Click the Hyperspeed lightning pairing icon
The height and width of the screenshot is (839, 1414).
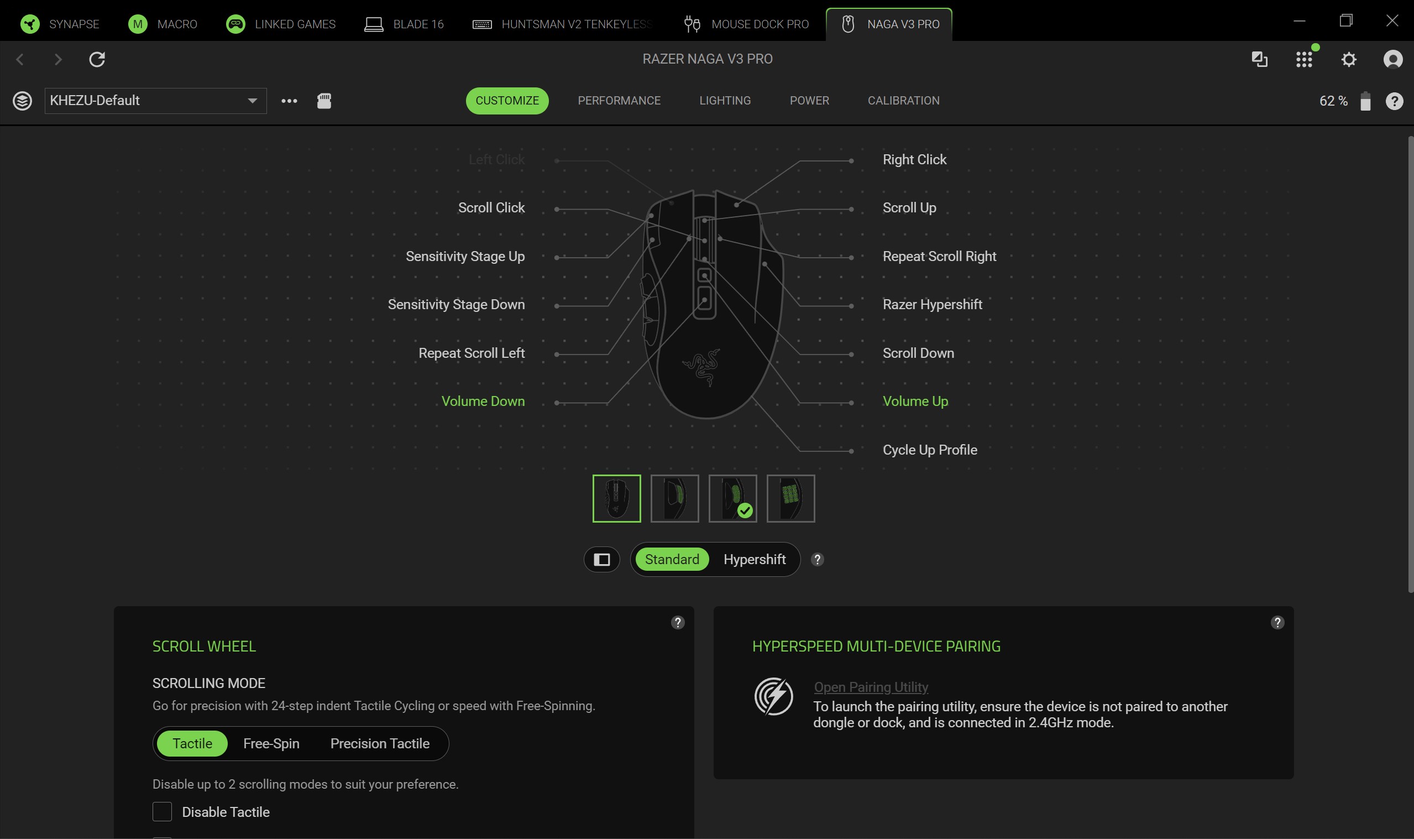(773, 696)
